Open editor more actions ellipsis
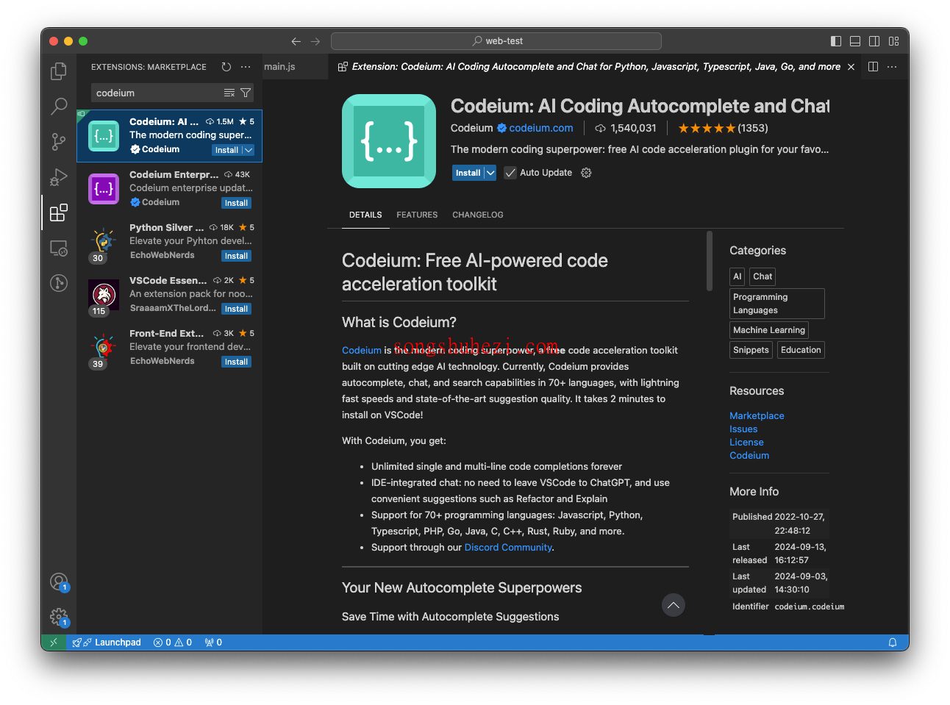 click(x=892, y=67)
